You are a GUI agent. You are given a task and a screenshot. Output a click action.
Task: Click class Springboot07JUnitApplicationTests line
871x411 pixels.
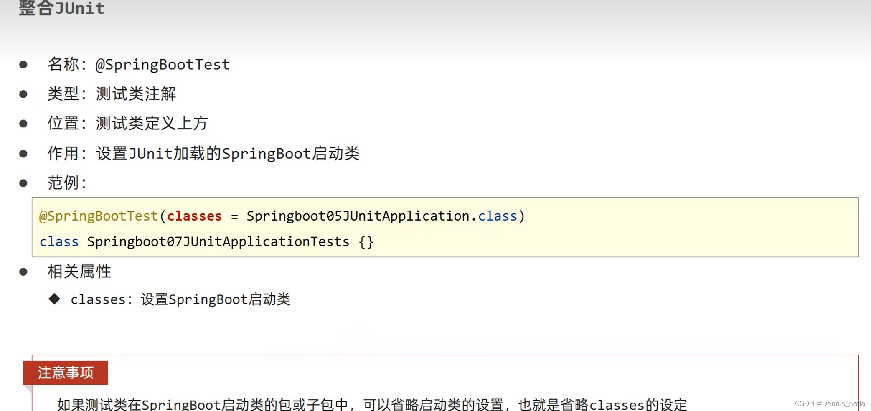[x=206, y=242]
